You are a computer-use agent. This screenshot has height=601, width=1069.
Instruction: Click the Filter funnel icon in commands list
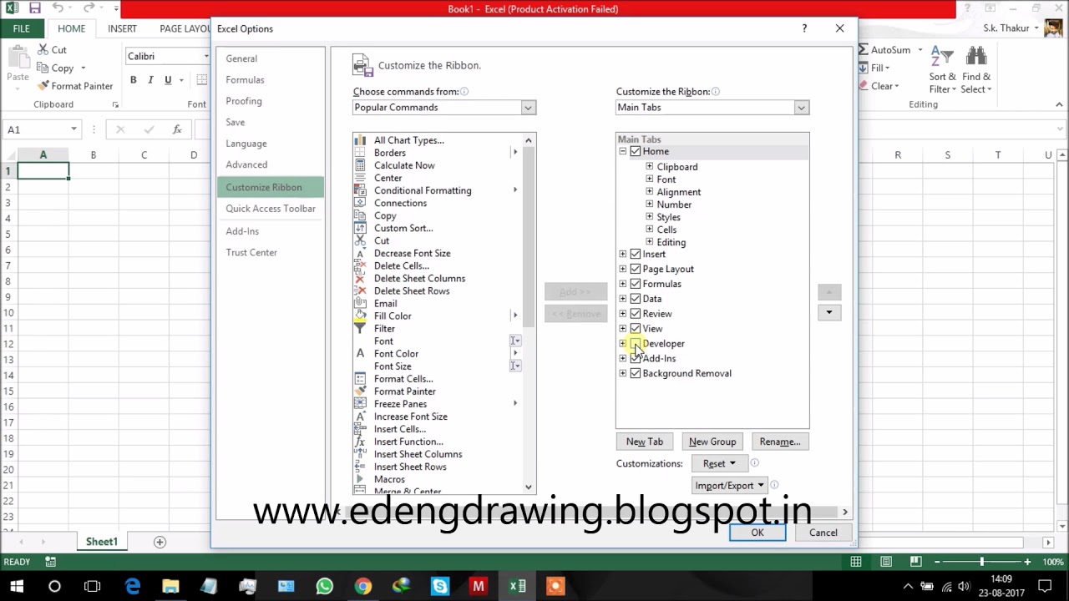[360, 328]
